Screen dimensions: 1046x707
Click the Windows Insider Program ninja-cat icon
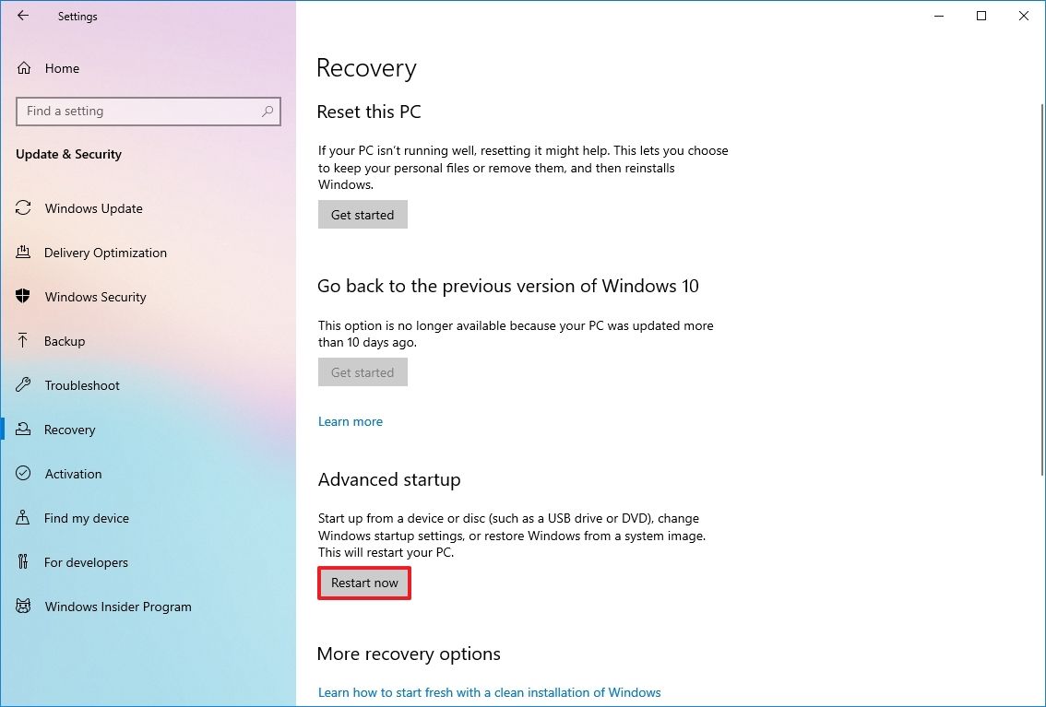23,607
